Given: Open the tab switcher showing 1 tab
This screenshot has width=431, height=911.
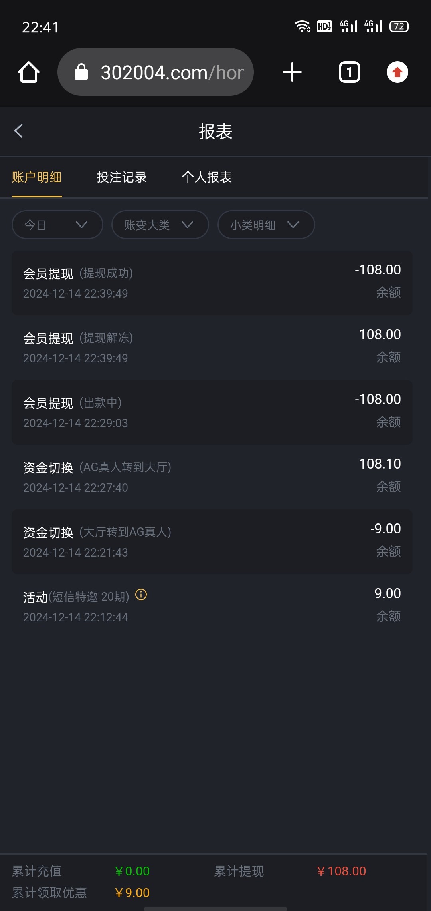Looking at the screenshot, I should coord(349,72).
